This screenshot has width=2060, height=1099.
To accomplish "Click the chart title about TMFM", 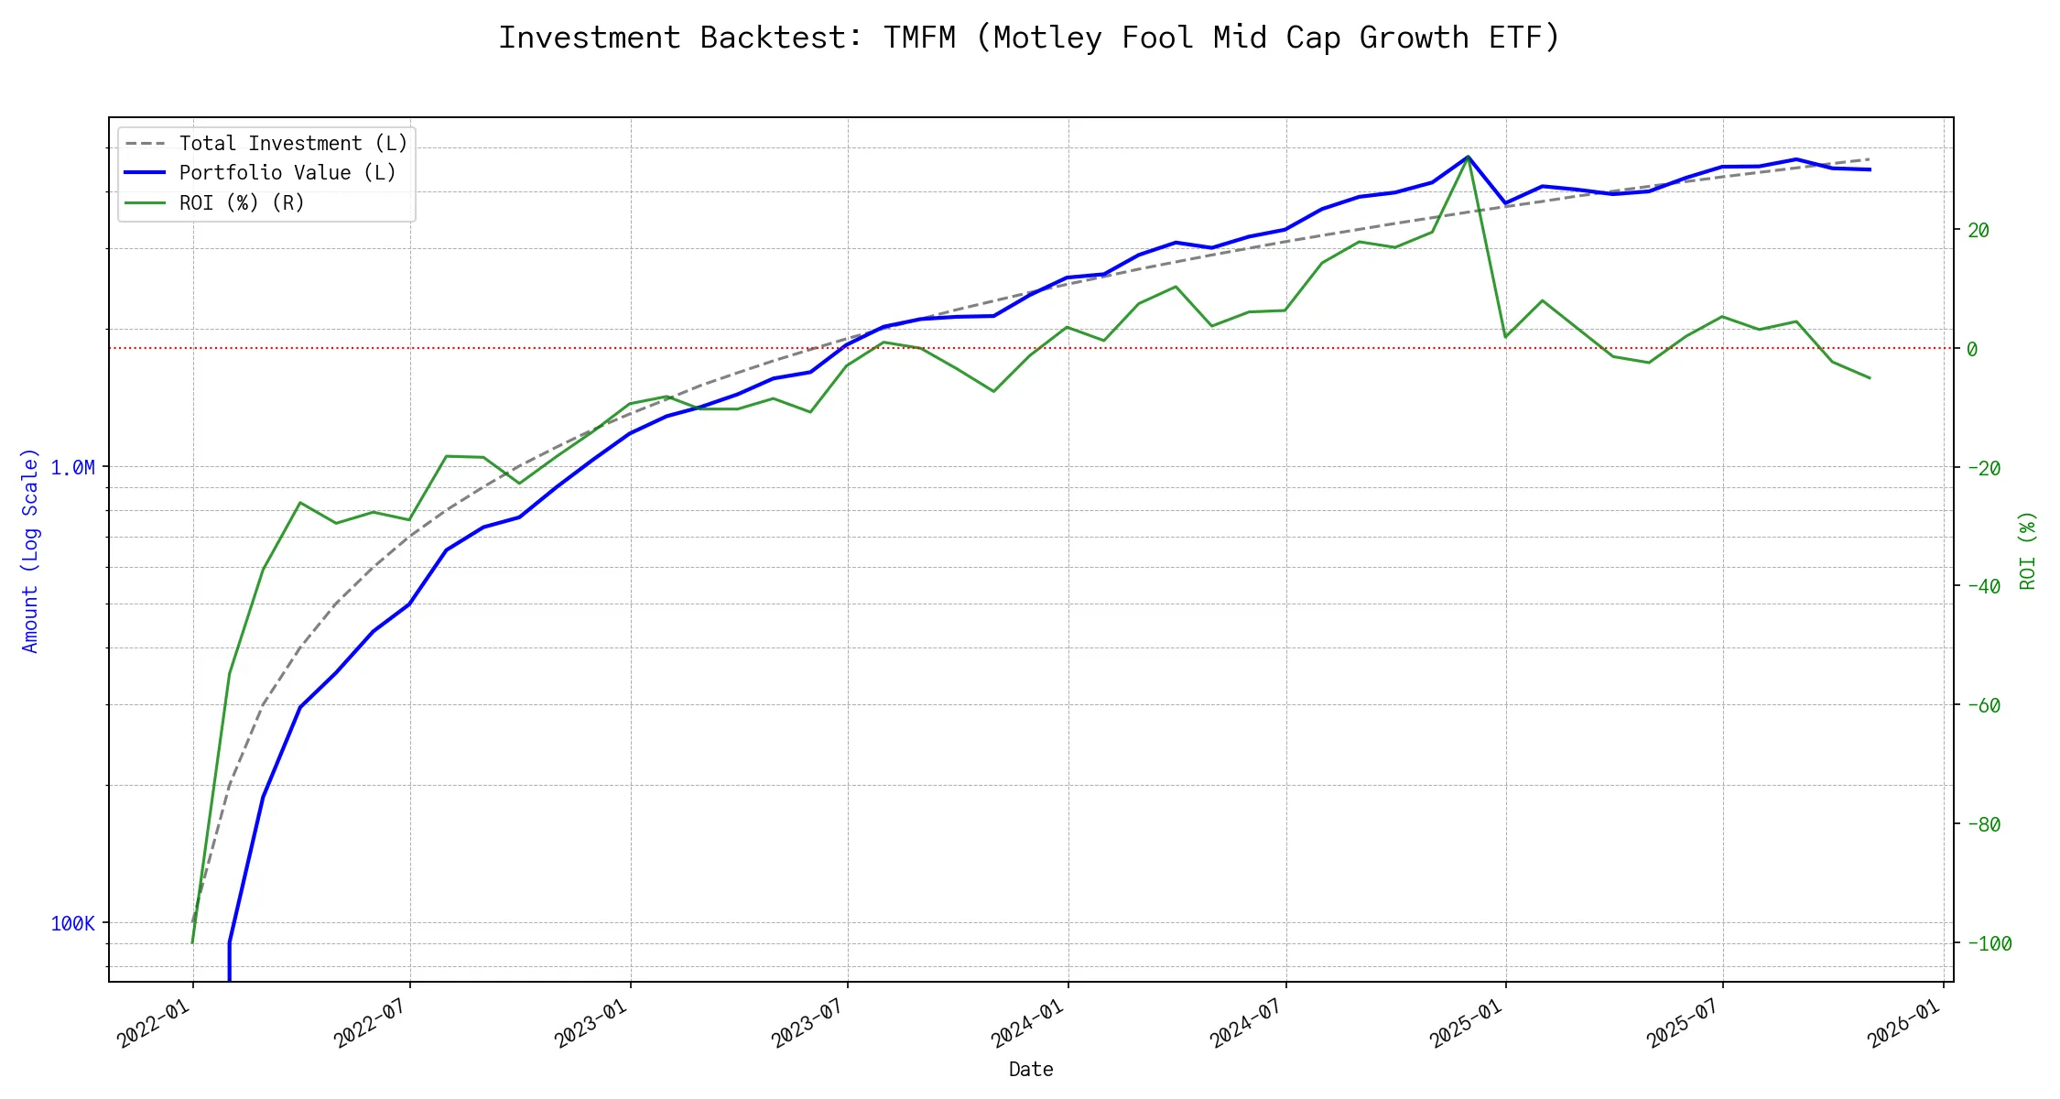I will pos(1029,38).
